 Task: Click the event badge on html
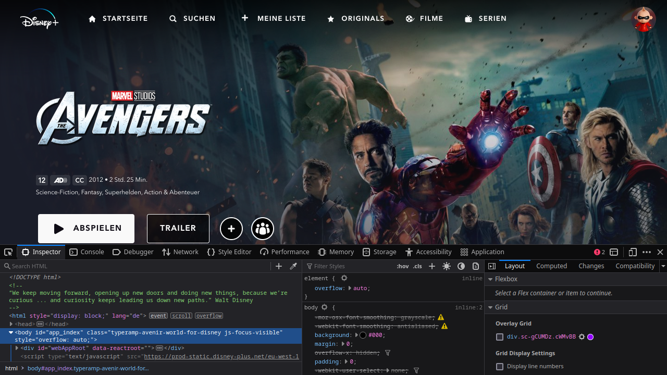(x=158, y=316)
